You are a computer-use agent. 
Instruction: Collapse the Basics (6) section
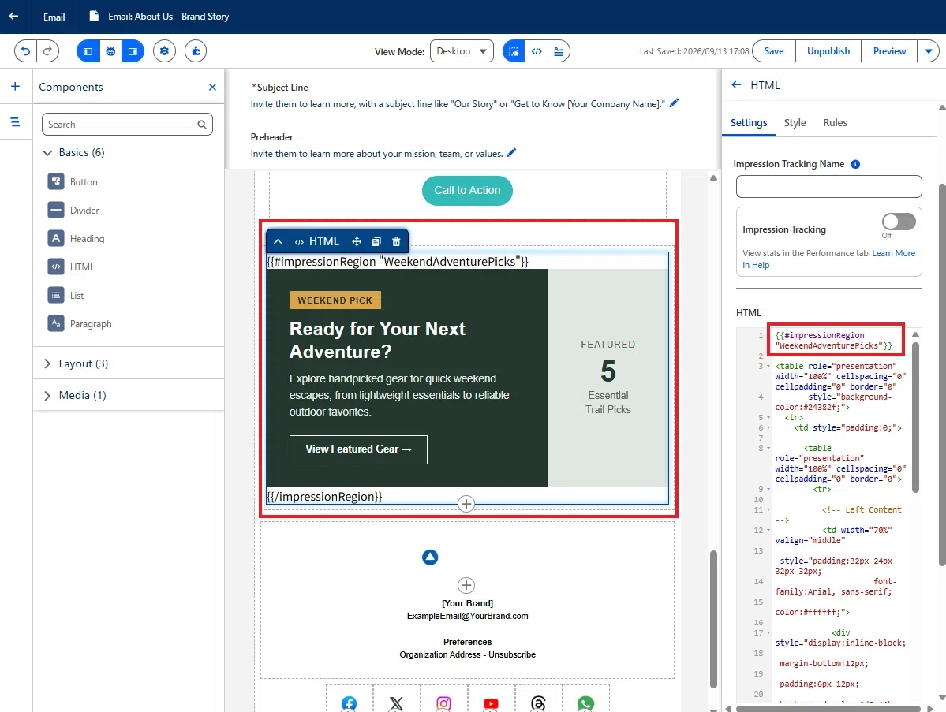pos(73,152)
